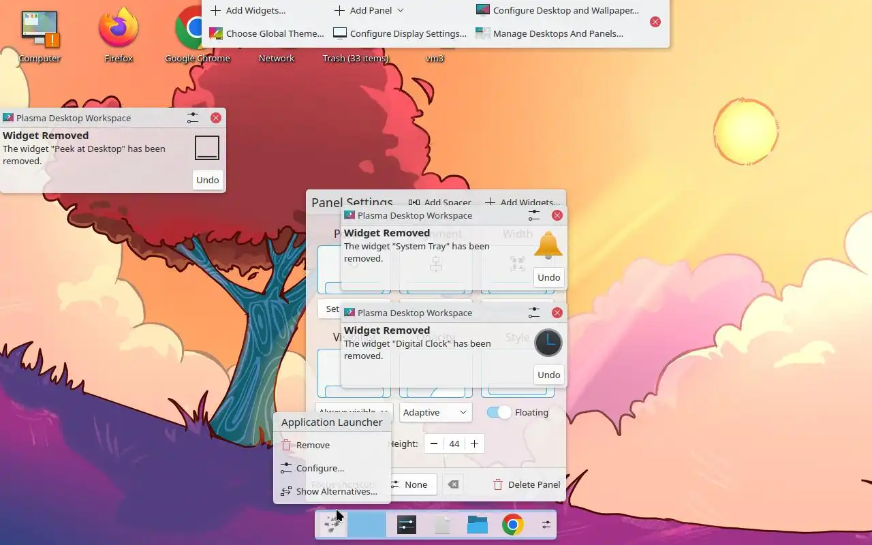
Task: Open the vm3 desktop item
Action: point(435,59)
